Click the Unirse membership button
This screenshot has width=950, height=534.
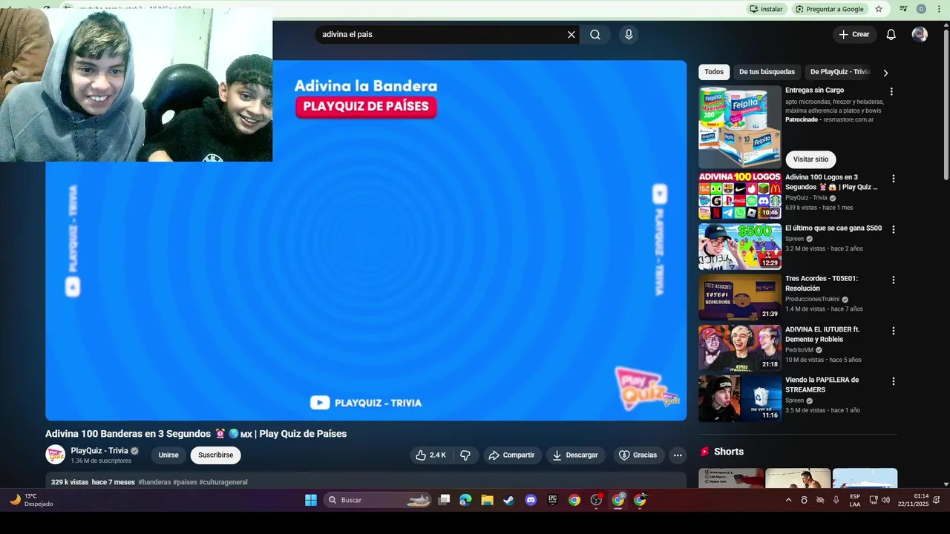click(168, 455)
